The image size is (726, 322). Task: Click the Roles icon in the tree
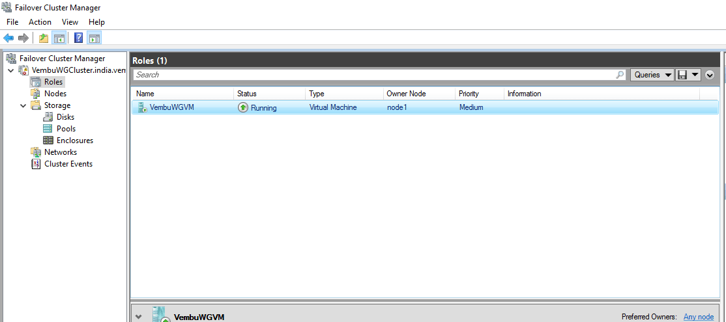[36, 82]
